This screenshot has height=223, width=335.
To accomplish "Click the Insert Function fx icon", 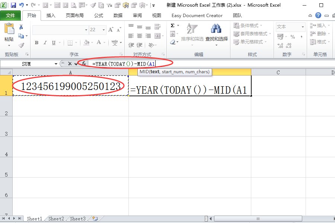I will click(84, 64).
